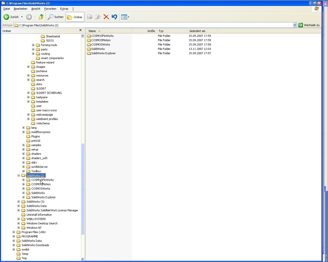Select Windows Desktop Search folder in tree

point(42,223)
